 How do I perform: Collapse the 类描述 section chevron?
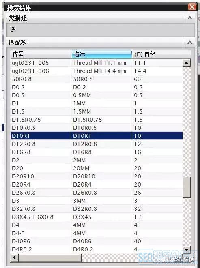pos(190,18)
